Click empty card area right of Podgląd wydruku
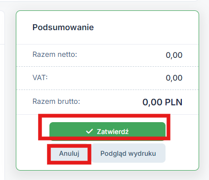This screenshot has height=180, width=209. pos(182,153)
